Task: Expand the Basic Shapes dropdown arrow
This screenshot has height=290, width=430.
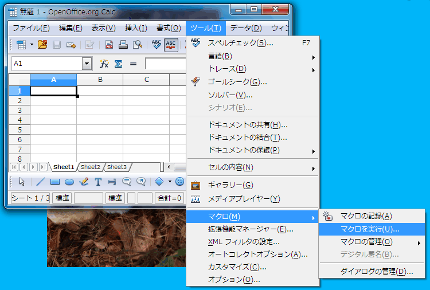Action: pos(170,182)
